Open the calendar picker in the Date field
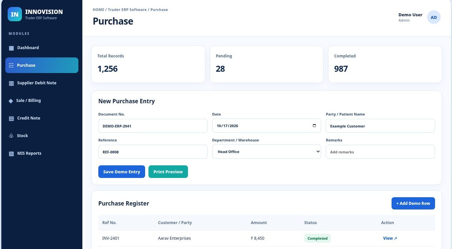This screenshot has height=249, width=452. pos(314,126)
